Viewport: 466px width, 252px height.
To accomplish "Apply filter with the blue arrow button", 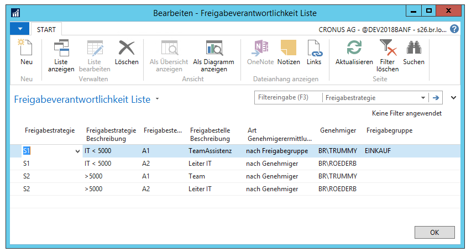I will tap(436, 98).
